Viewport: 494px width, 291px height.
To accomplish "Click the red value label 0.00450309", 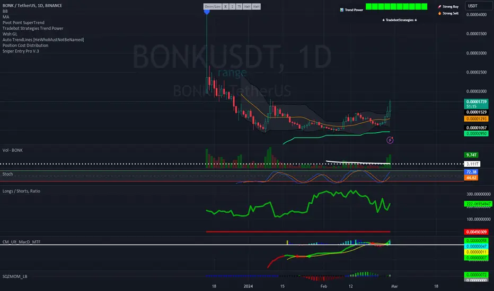I will pyautogui.click(x=477, y=232).
